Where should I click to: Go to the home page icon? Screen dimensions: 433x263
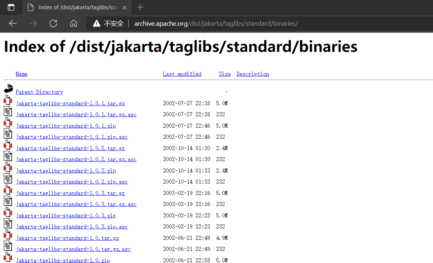[74, 24]
